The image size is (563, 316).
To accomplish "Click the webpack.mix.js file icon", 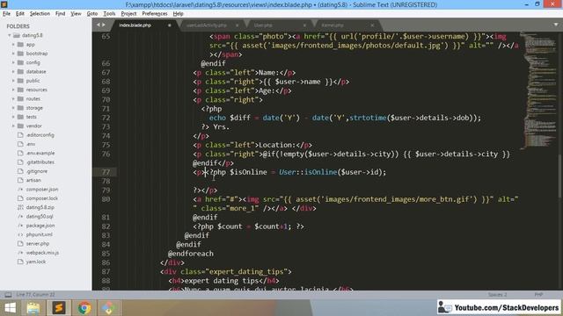I will [20, 253].
